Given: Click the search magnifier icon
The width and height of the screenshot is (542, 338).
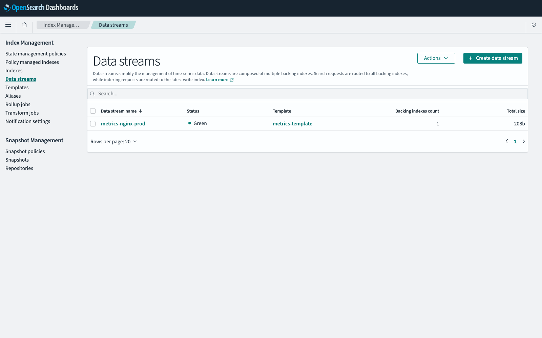Looking at the screenshot, I should click(x=92, y=94).
